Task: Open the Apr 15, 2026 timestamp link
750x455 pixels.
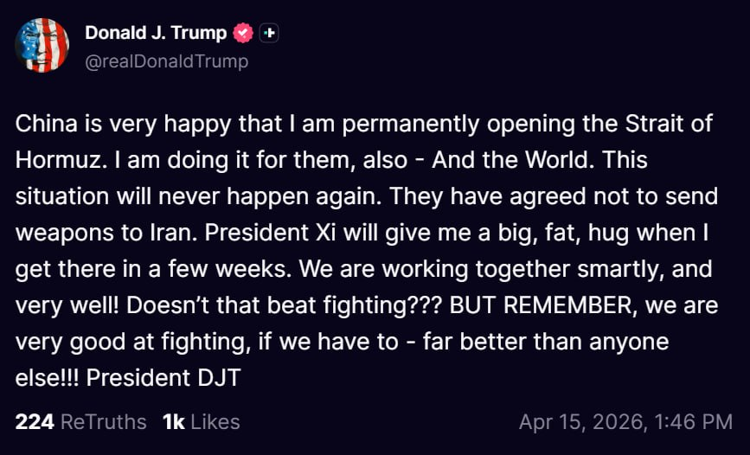Action: tap(625, 421)
